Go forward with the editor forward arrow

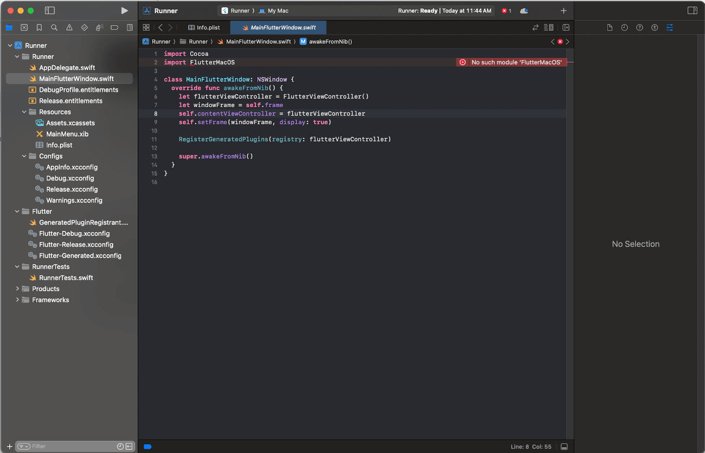click(x=170, y=27)
